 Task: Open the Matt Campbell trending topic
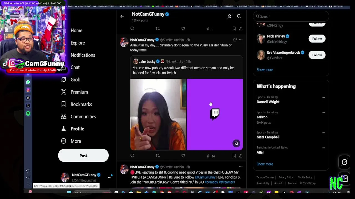click(x=268, y=137)
